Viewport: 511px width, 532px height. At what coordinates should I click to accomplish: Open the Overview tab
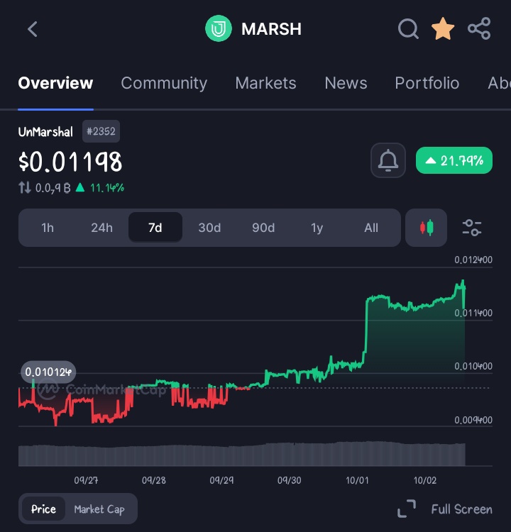click(55, 83)
